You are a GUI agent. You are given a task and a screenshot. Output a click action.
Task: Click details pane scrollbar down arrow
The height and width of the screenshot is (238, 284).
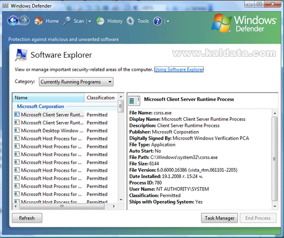pyautogui.click(x=275, y=206)
